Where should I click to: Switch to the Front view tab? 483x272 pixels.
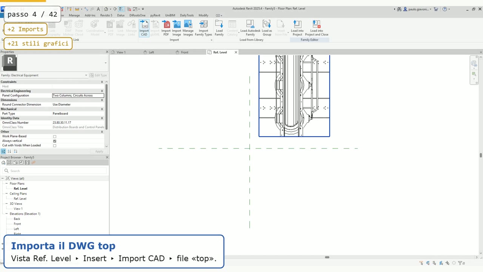pos(185,52)
